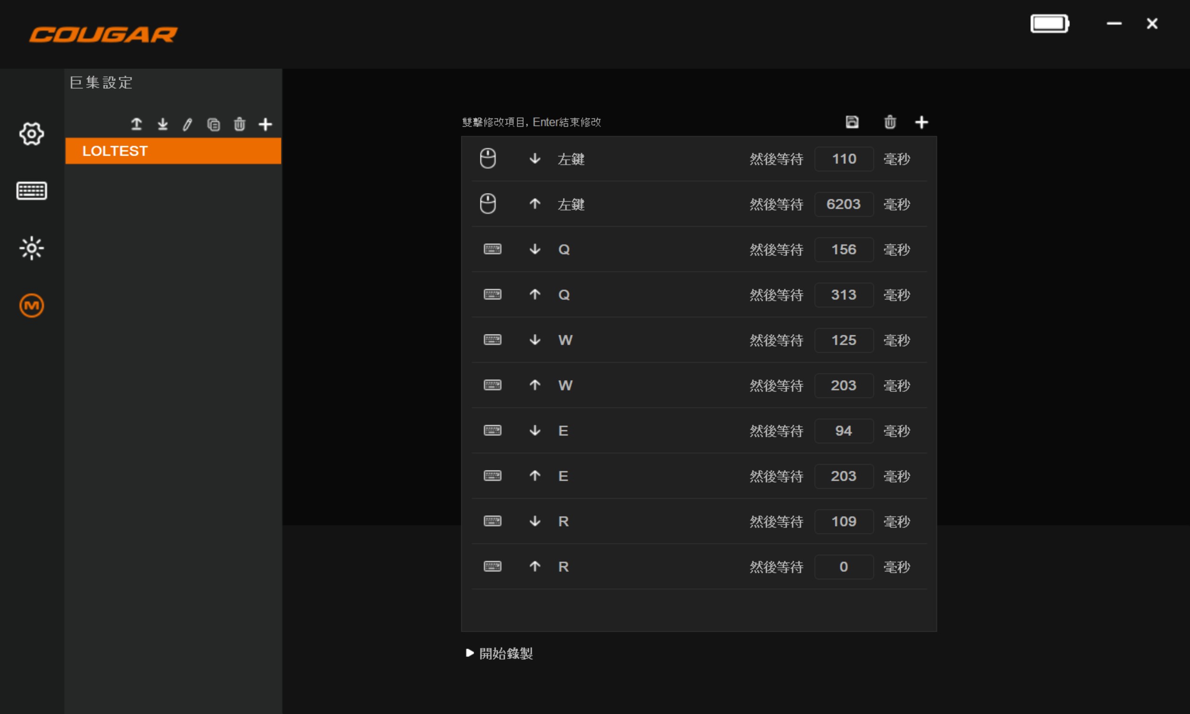Click the 6203 delay field

tap(844, 204)
